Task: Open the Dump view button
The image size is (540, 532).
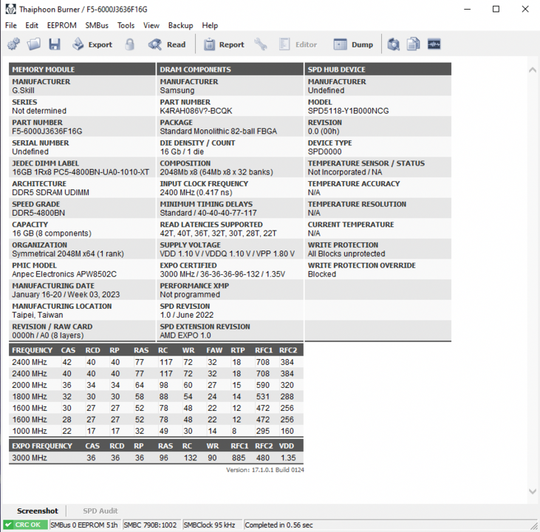Action: tap(353, 44)
